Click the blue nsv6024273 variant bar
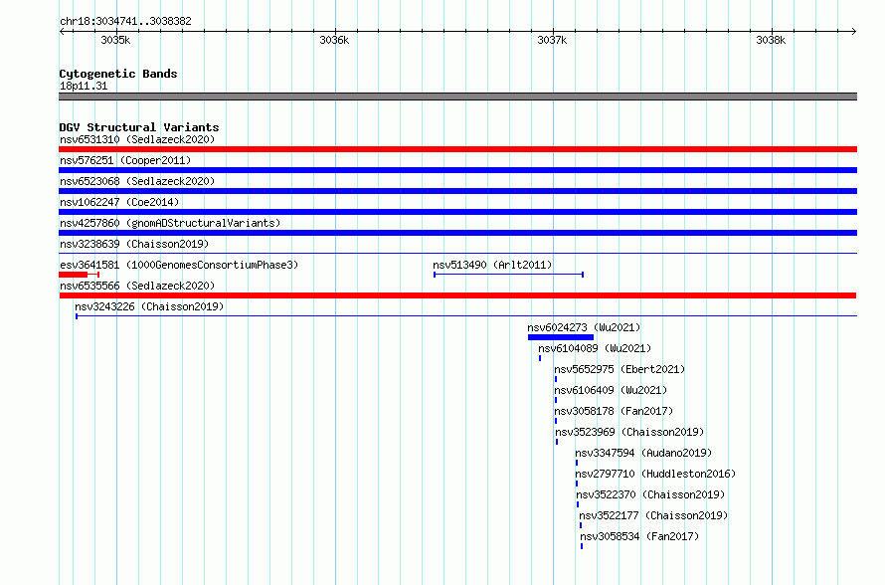Viewport: 885px width, 585px height. (x=561, y=337)
